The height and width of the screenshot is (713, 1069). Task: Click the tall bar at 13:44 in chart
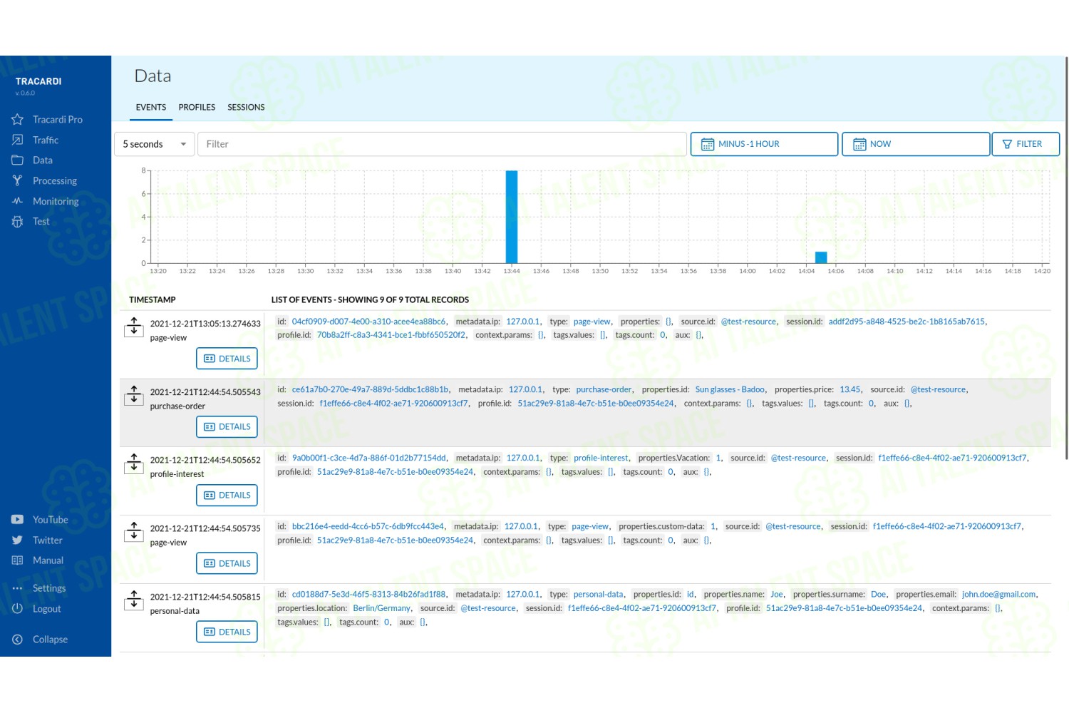[512, 217]
